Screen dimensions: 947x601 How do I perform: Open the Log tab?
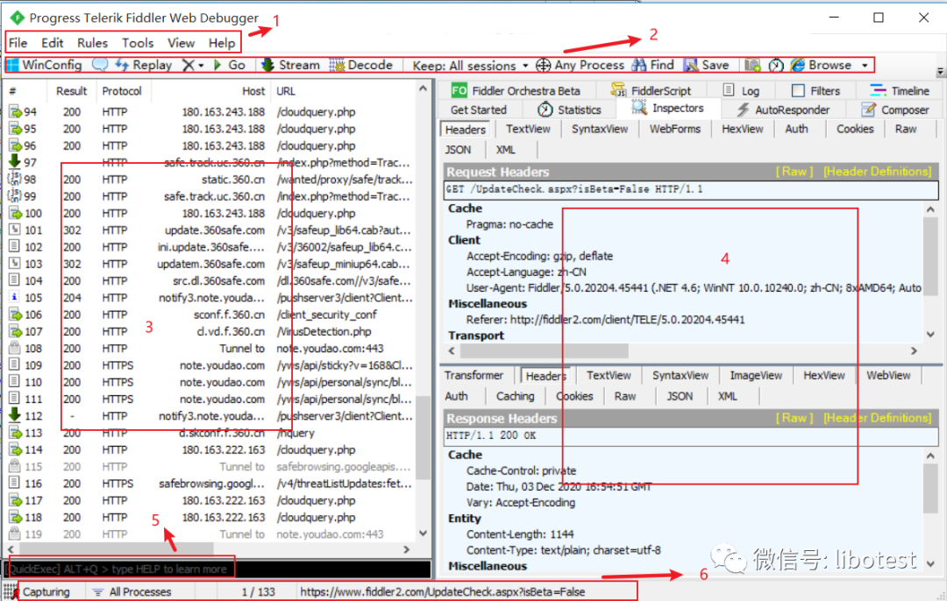[741, 90]
